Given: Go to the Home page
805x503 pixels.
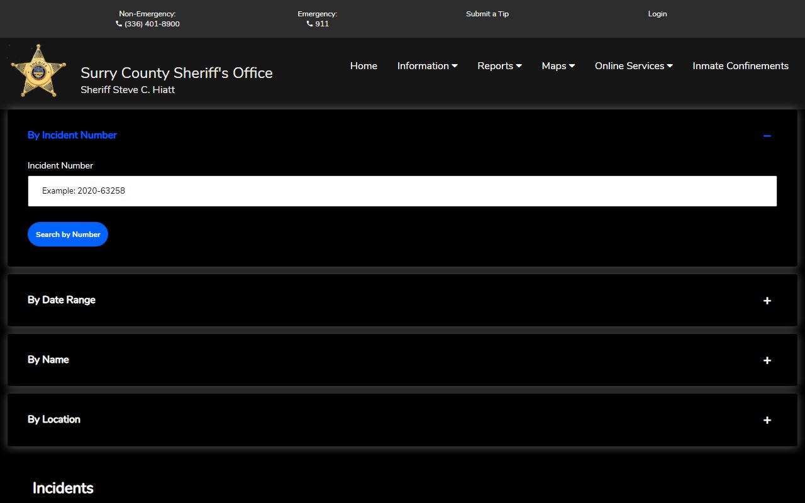Looking at the screenshot, I should (x=364, y=66).
